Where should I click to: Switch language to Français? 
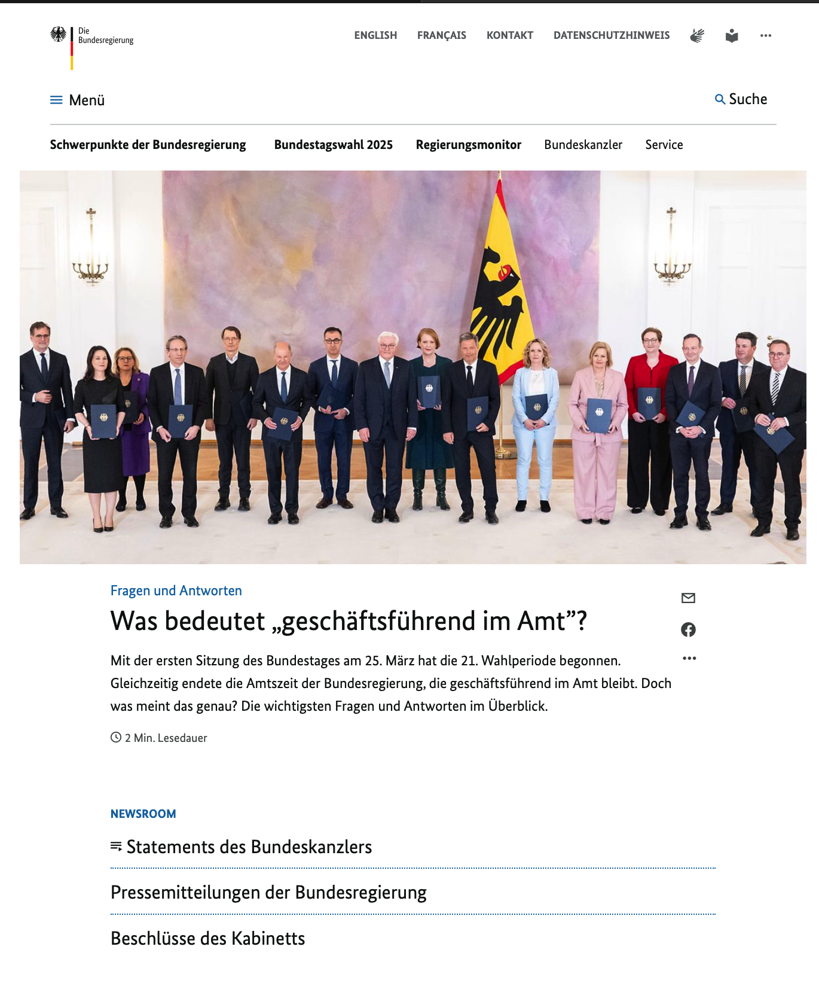click(442, 35)
